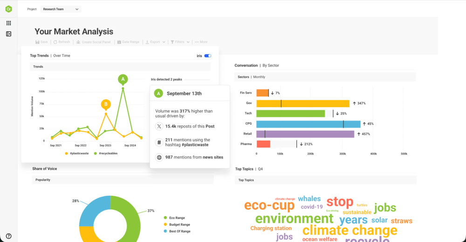Viewport: 466px width, 242px height.
Task: Click peak marker A on trends chart
Action: point(123,79)
